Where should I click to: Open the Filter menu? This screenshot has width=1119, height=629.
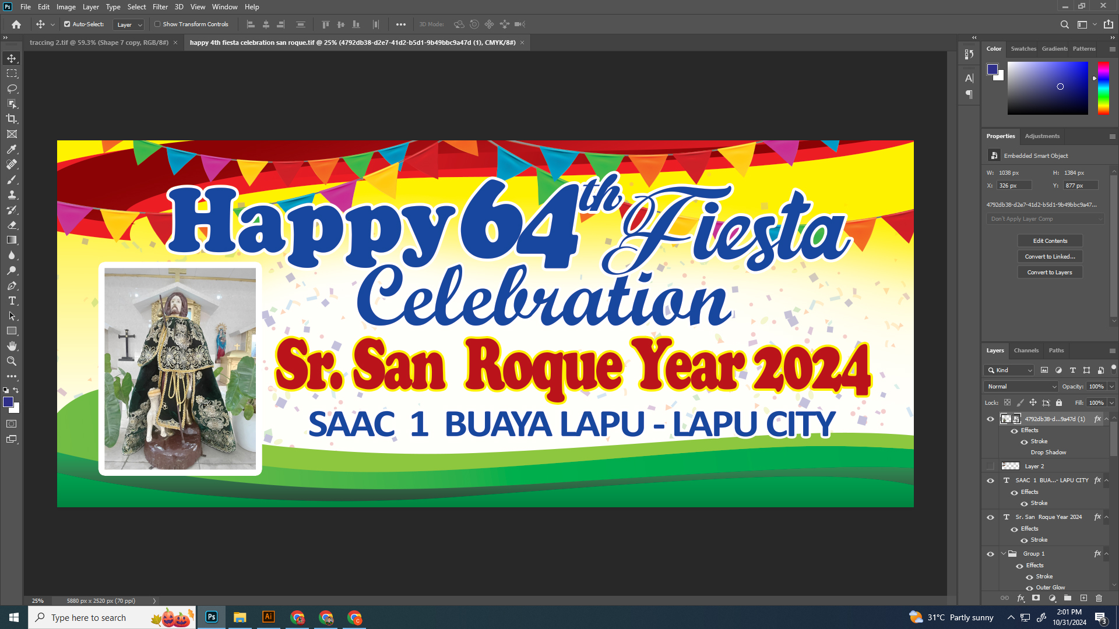160,7
